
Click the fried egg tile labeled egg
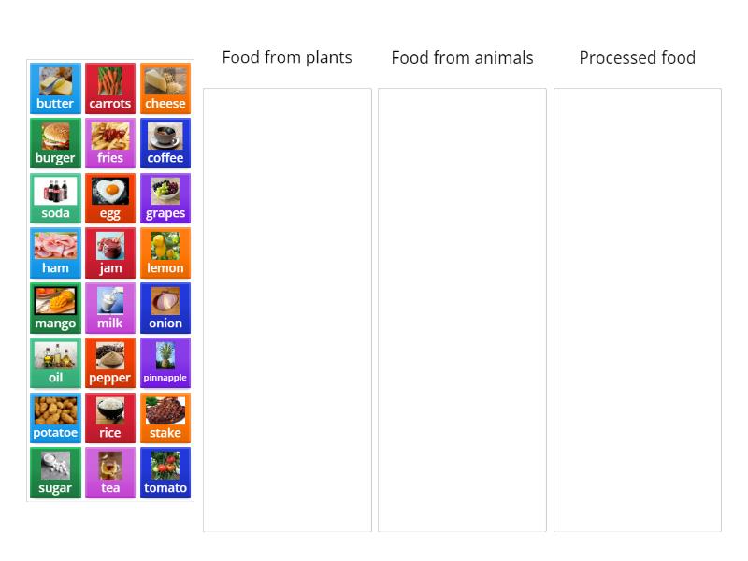coord(110,197)
